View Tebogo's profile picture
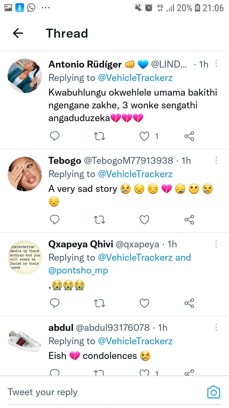This screenshot has height=408, width=229. click(25, 174)
